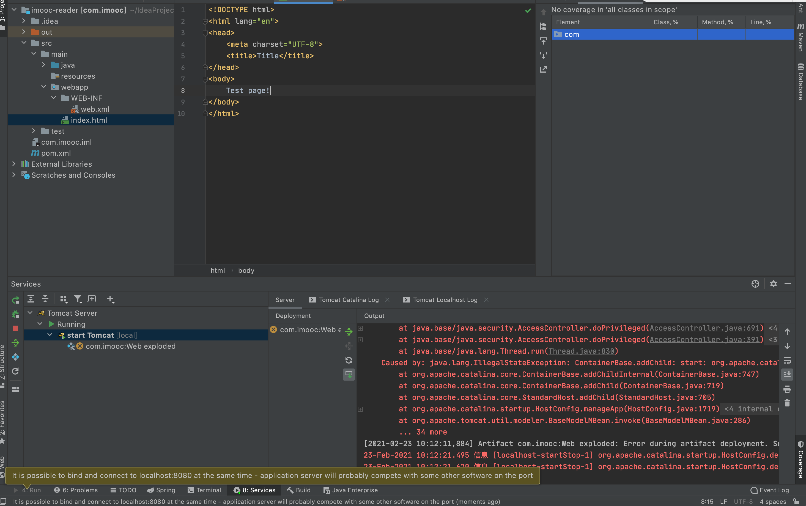Image resolution: width=806 pixels, height=506 pixels.
Task: Toggle Autoscroll from Source in Coverage
Action: (x=544, y=55)
